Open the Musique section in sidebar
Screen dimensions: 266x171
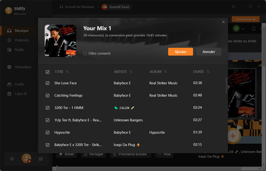tap(21, 30)
